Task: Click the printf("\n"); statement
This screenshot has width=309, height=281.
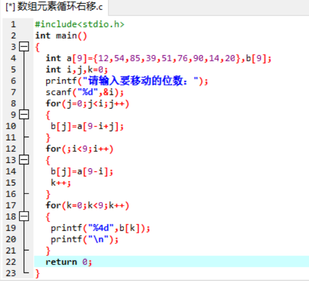Action: pyautogui.click(x=85, y=239)
